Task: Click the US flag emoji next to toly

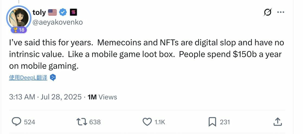Action: [52, 12]
